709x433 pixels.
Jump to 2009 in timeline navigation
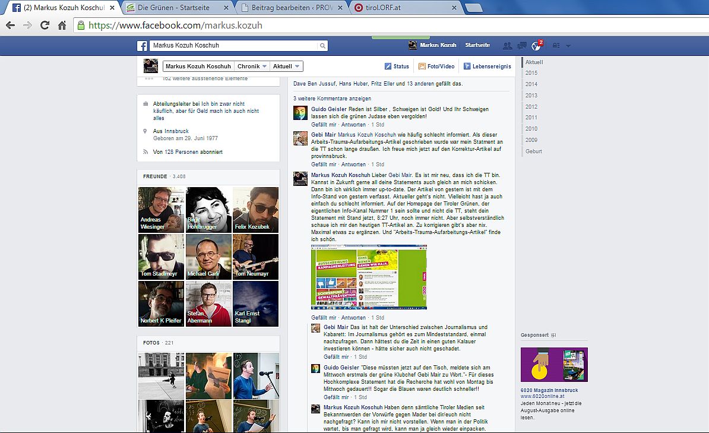click(531, 140)
